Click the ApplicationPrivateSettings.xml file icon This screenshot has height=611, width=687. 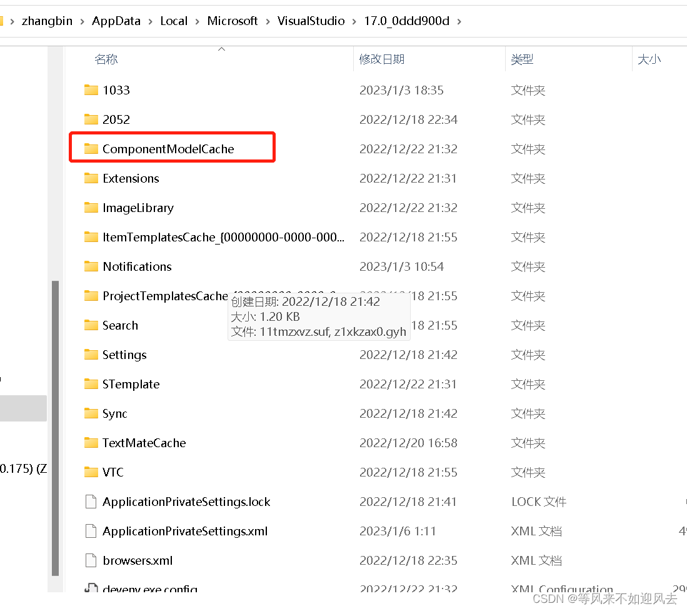tap(91, 531)
